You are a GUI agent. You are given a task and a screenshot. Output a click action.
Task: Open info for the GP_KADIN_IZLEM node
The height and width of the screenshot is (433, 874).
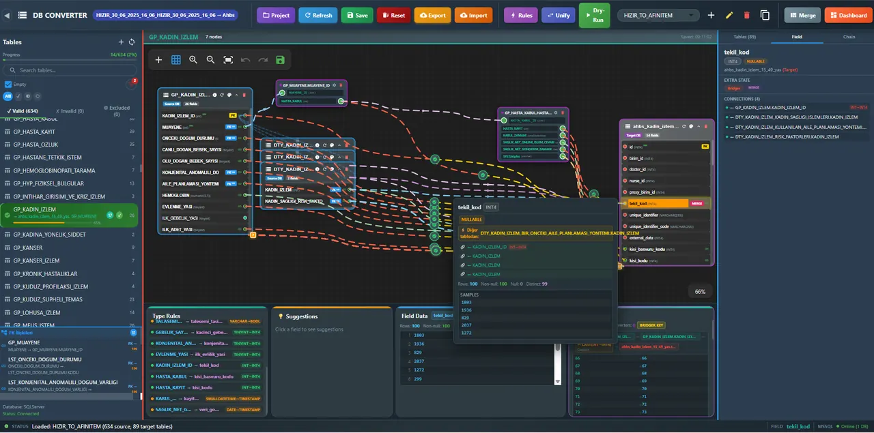[214, 95]
